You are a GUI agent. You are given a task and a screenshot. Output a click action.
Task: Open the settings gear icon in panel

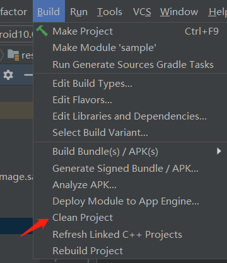pyautogui.click(x=8, y=75)
